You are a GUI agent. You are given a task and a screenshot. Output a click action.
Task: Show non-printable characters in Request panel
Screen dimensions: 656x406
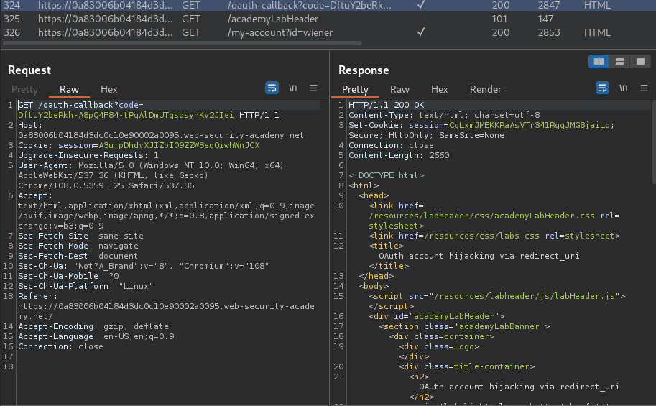(x=293, y=88)
